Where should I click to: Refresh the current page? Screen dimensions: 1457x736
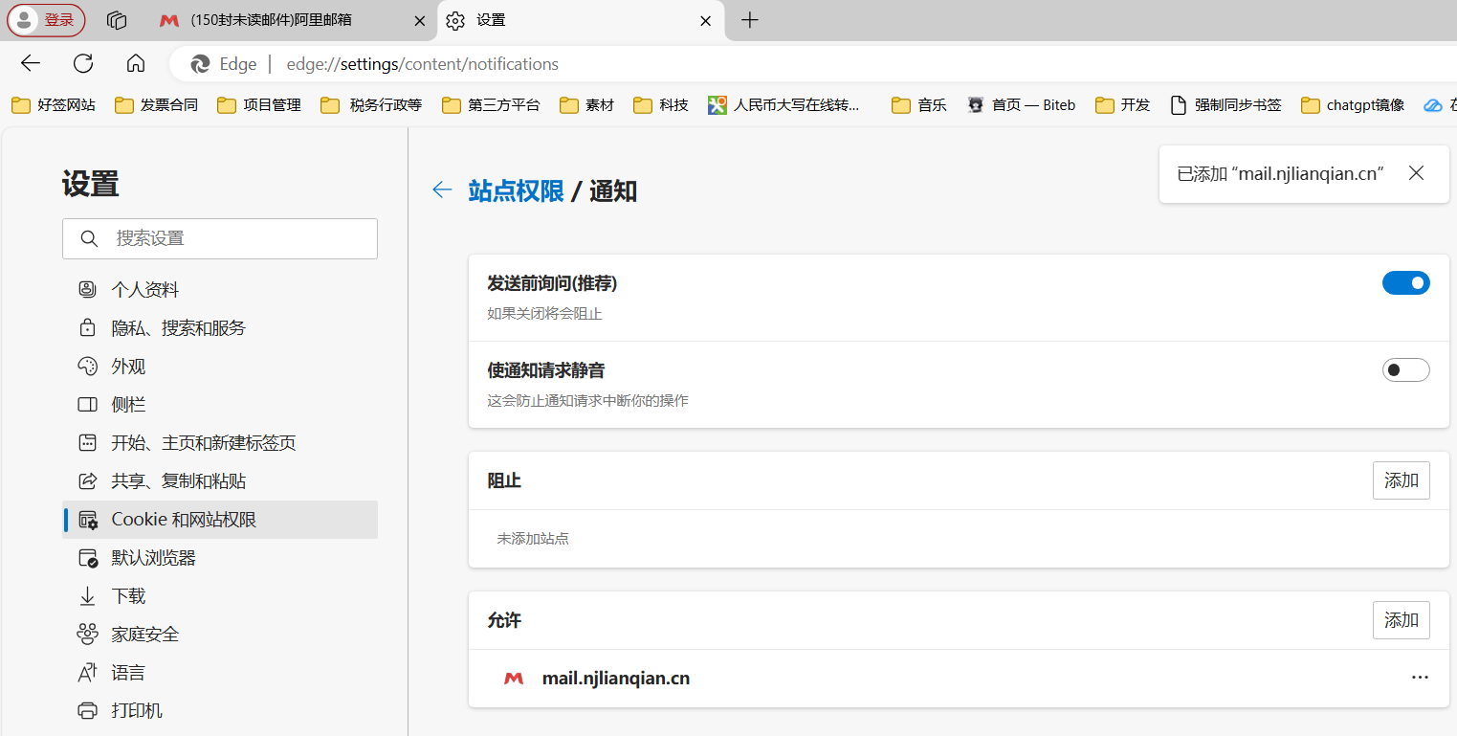(x=83, y=63)
